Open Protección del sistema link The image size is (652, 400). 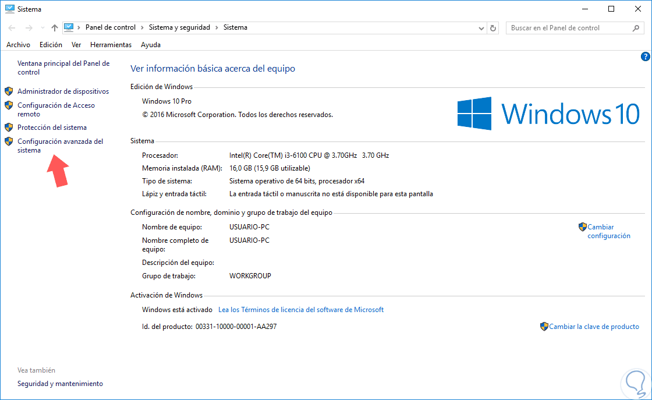pos(52,128)
